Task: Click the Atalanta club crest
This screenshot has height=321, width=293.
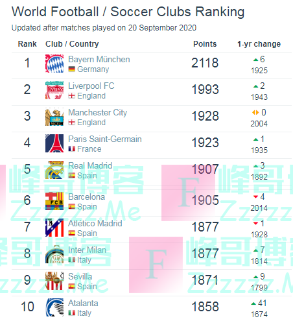Action: coord(54,307)
